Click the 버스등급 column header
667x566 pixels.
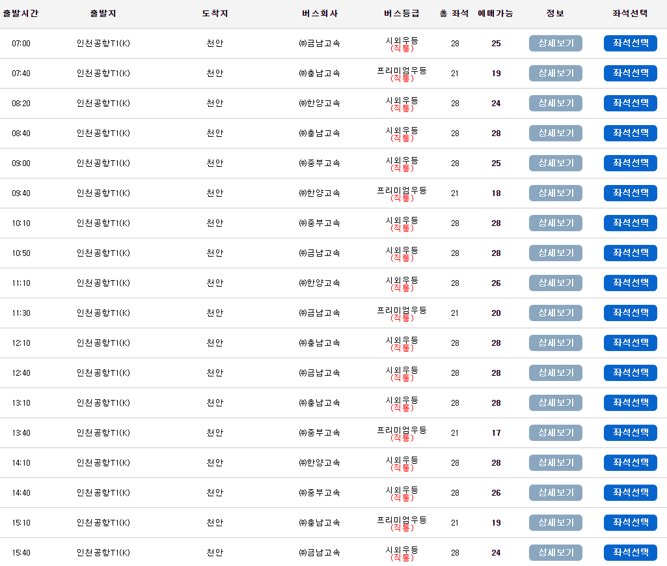[x=402, y=13]
